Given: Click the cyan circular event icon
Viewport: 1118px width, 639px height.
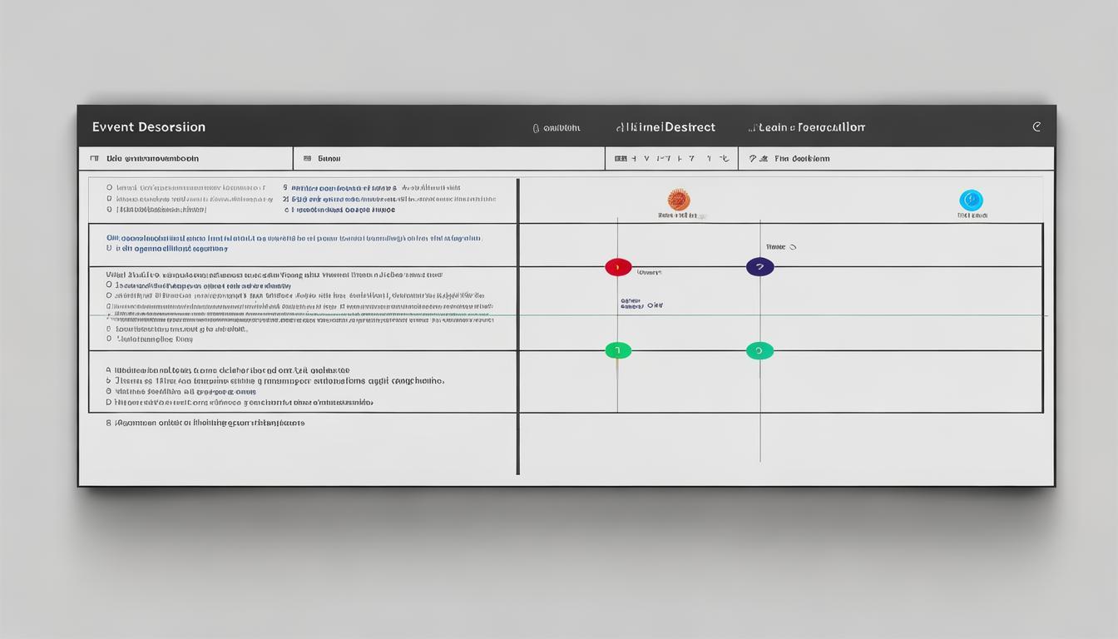Looking at the screenshot, I should tap(971, 200).
